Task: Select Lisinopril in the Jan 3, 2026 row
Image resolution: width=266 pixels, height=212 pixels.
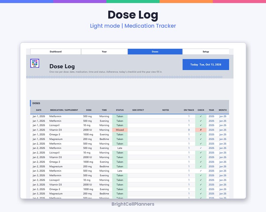Action: [x=54, y=180]
